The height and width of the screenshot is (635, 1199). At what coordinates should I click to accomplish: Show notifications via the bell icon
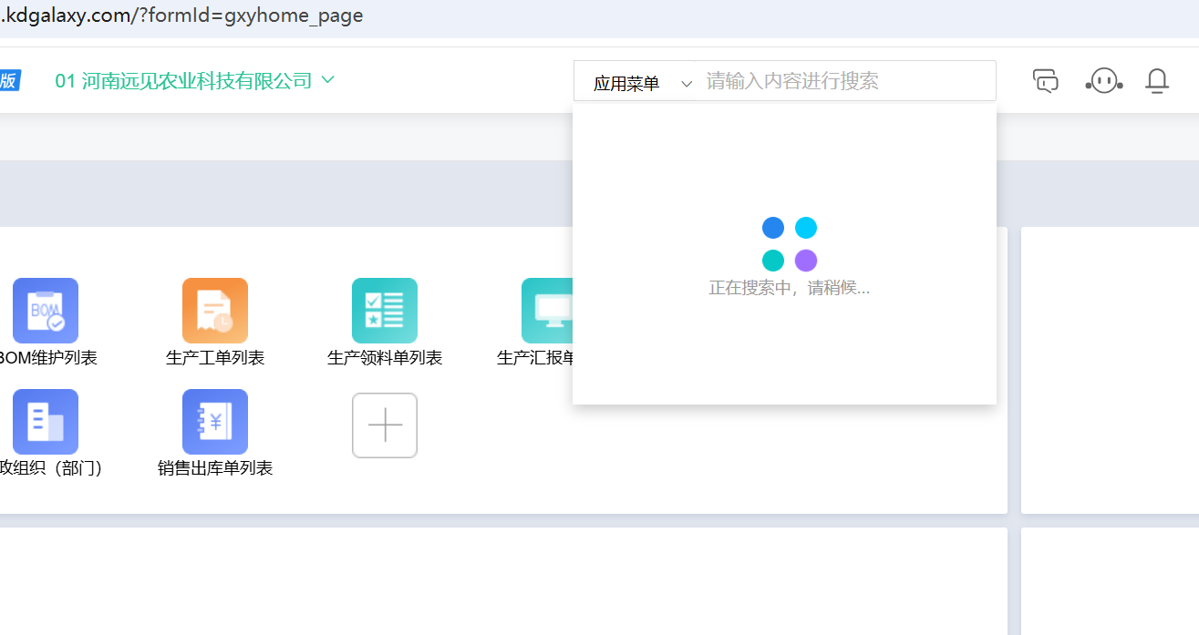(1156, 81)
